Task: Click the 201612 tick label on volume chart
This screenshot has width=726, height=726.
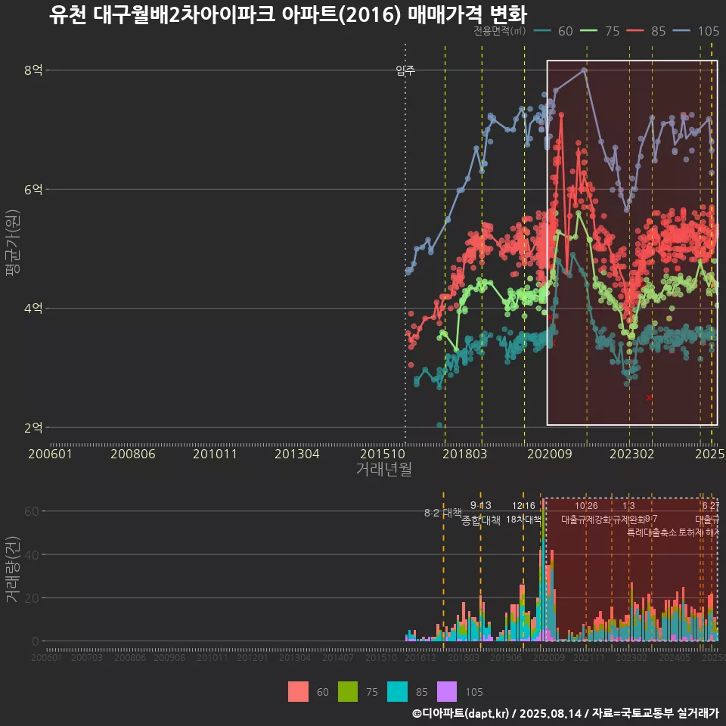Action: pos(420,657)
